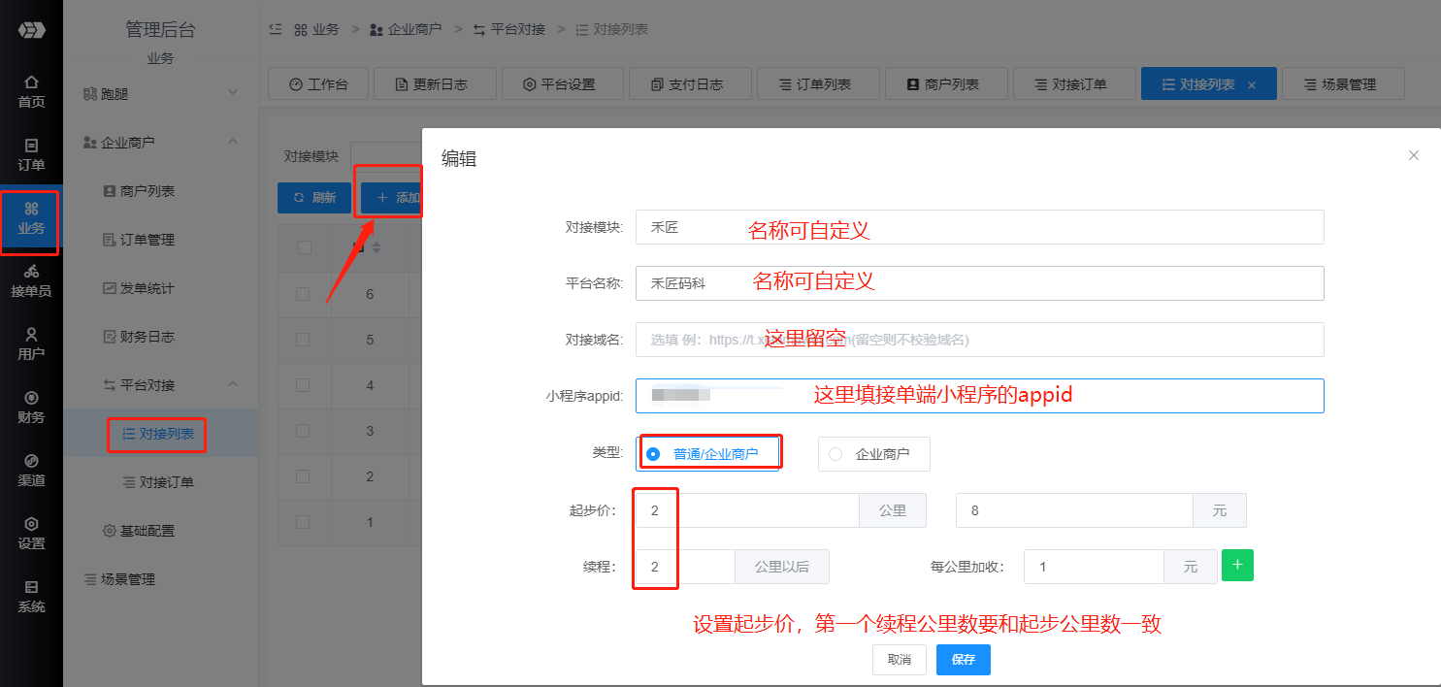Open 对接订单 in the side menu
Image resolution: width=1441 pixels, height=687 pixels.
pos(160,482)
